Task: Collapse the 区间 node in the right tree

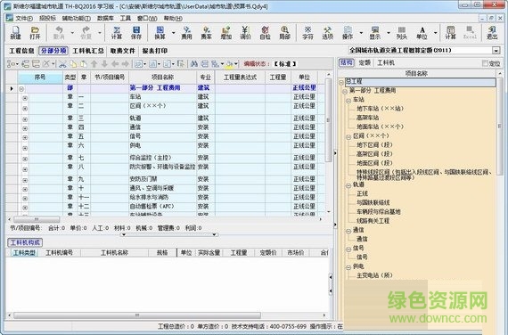Action: coord(348,136)
